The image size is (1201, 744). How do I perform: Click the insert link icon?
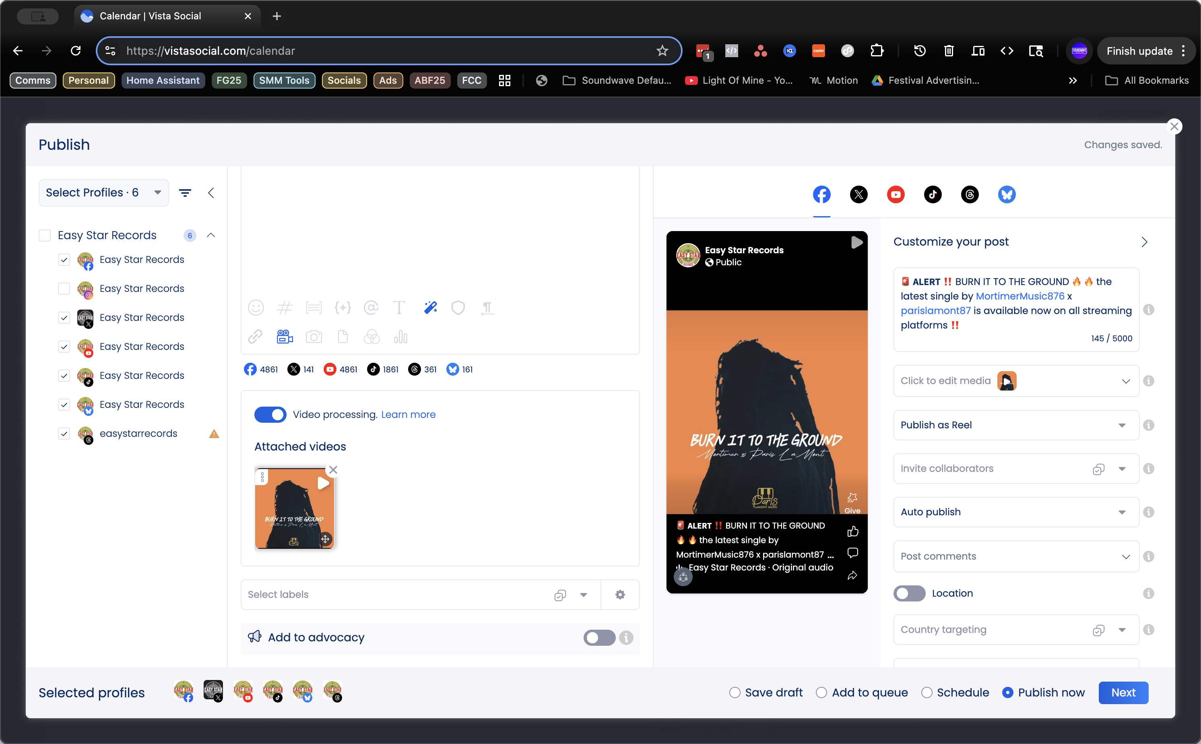pyautogui.click(x=255, y=337)
